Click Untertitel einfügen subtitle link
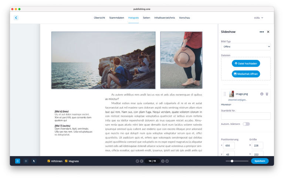This screenshot has width=284, height=179. click(237, 100)
